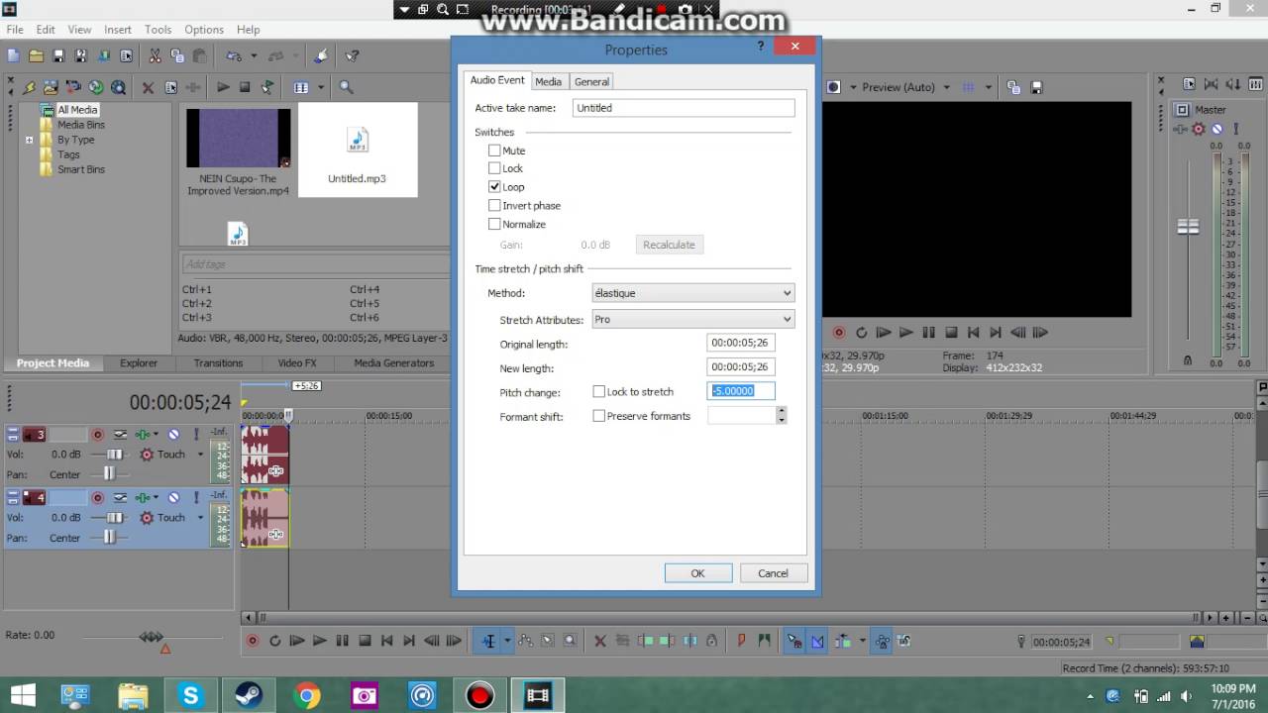Image resolution: width=1268 pixels, height=713 pixels.
Task: Click red X remove media icon
Action: point(148,87)
